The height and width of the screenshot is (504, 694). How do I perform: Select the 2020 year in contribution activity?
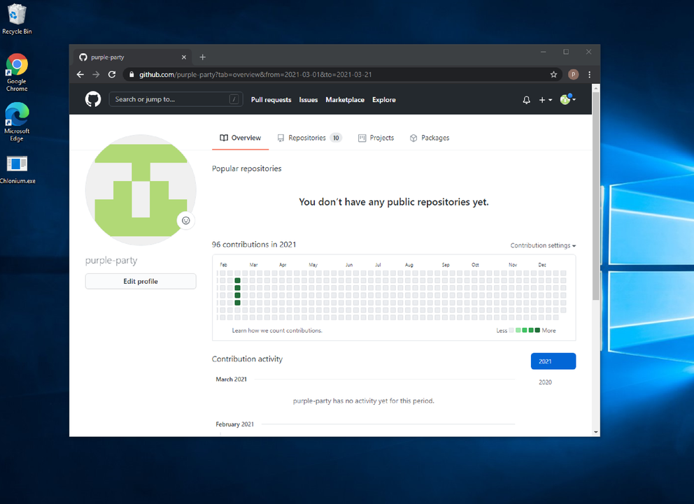tap(545, 382)
